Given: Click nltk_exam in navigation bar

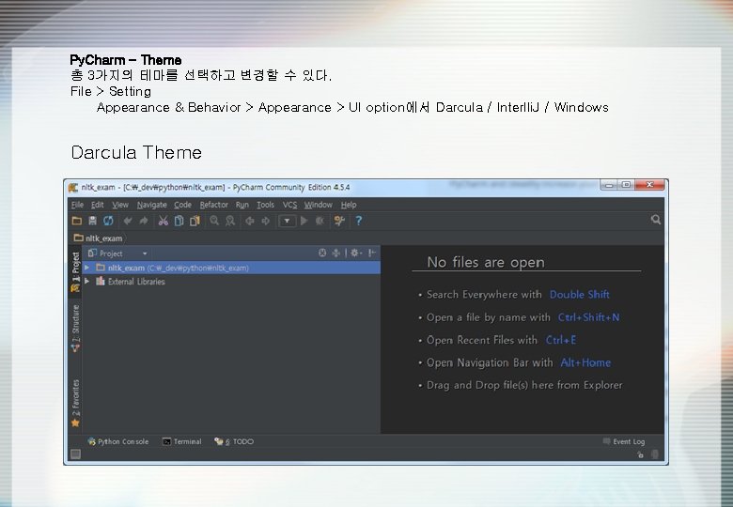Looking at the screenshot, I should pos(98,238).
